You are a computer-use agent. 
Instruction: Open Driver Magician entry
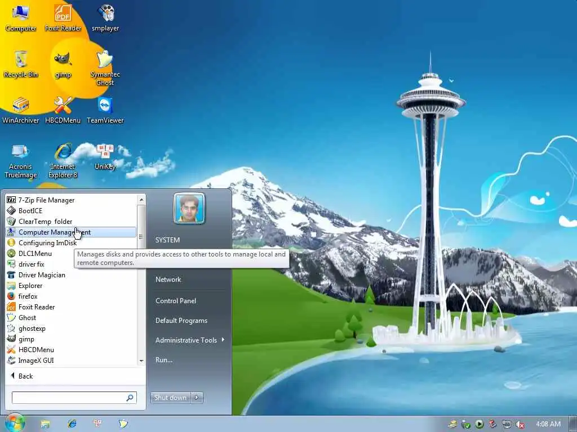70,274
